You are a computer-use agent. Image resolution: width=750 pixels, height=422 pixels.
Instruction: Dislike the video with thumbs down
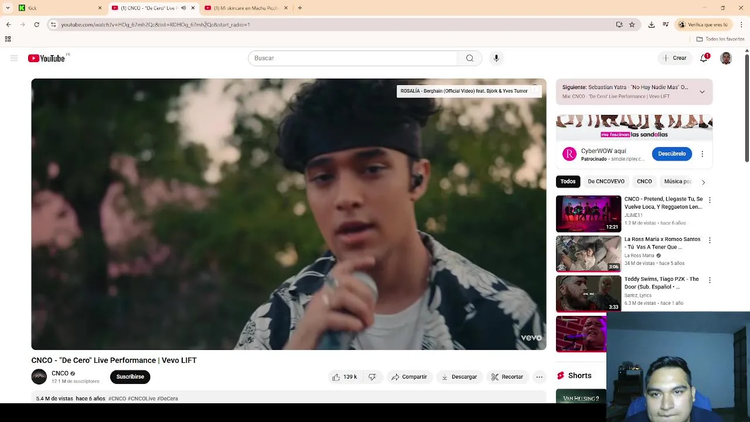point(372,377)
